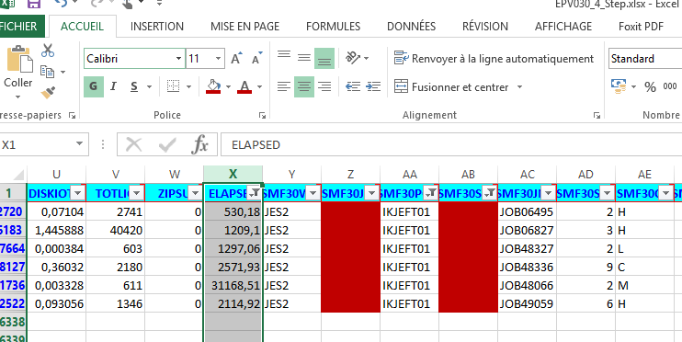682x342 pixels.
Task: Open the Calibri font name dropdown
Action: click(x=178, y=59)
